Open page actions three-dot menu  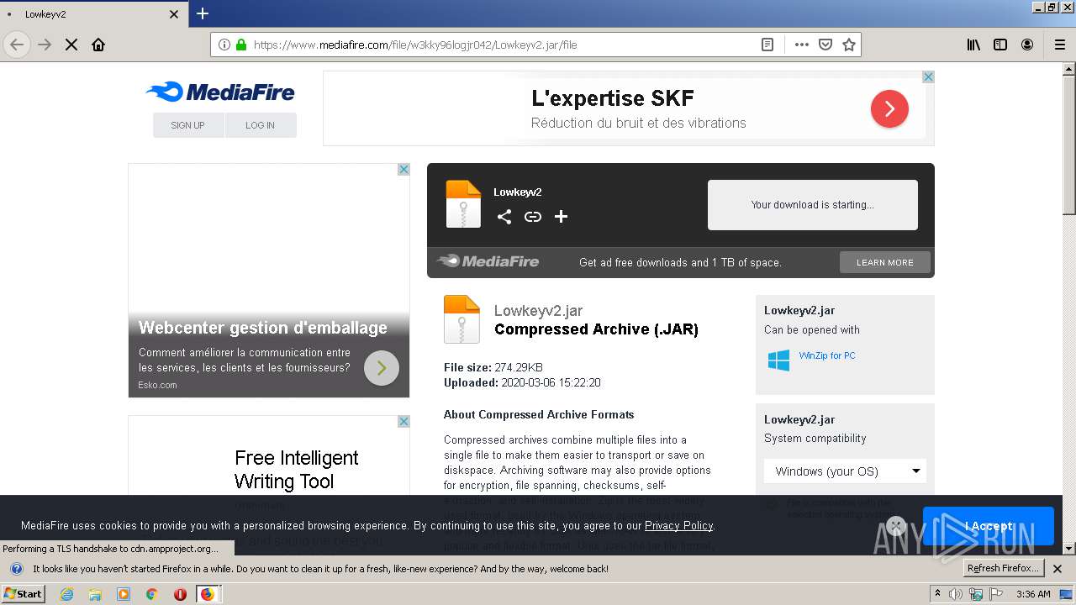coord(802,45)
